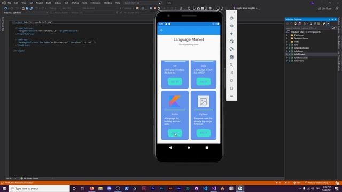Open File Explorer from the taskbar
Image resolution: width=342 pixels, height=192 pixels.
[100, 188]
